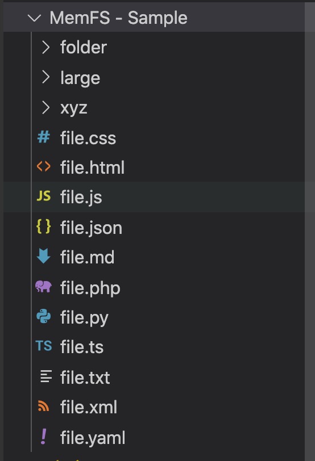315x461 pixels.
Task: Click the orange RSS-style XML icon
Action: [x=44, y=406]
